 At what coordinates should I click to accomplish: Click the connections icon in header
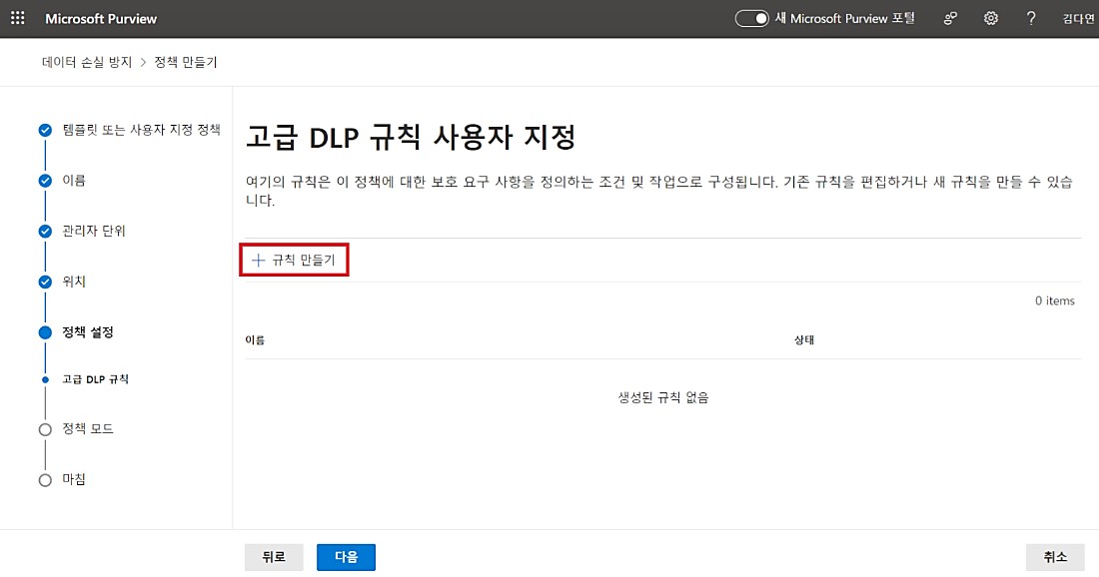[952, 19]
